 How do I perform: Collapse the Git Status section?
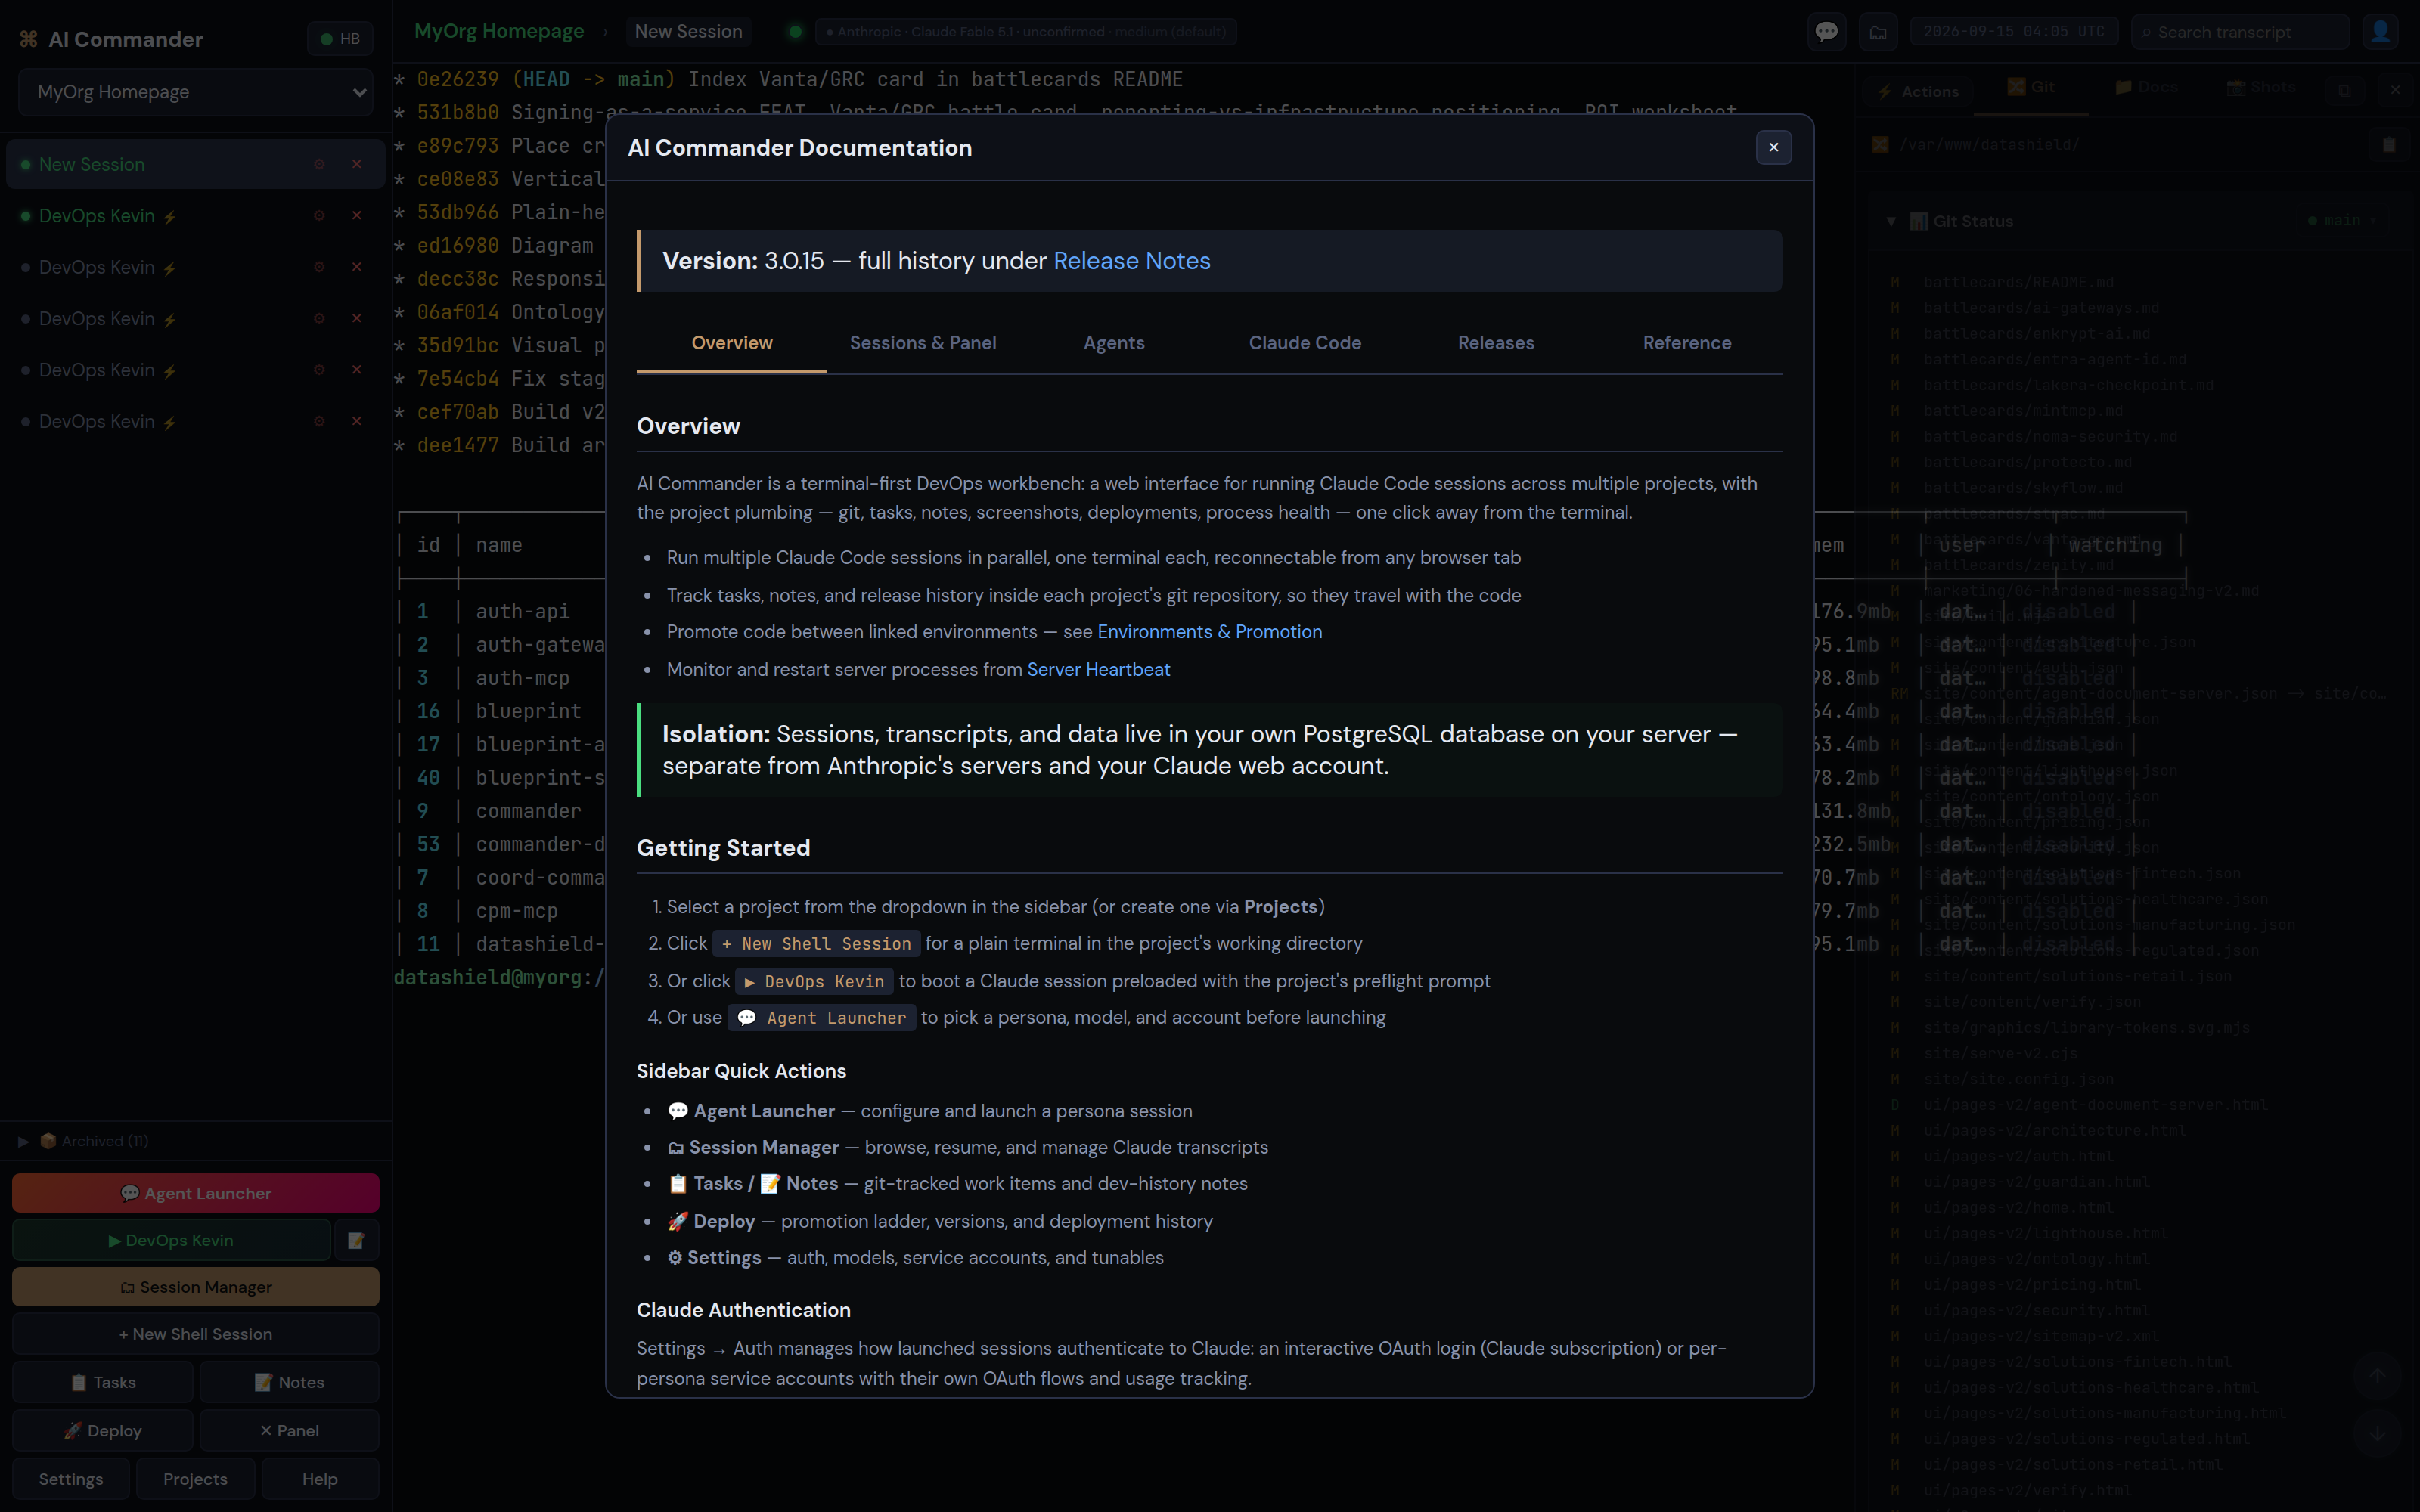coord(1890,221)
